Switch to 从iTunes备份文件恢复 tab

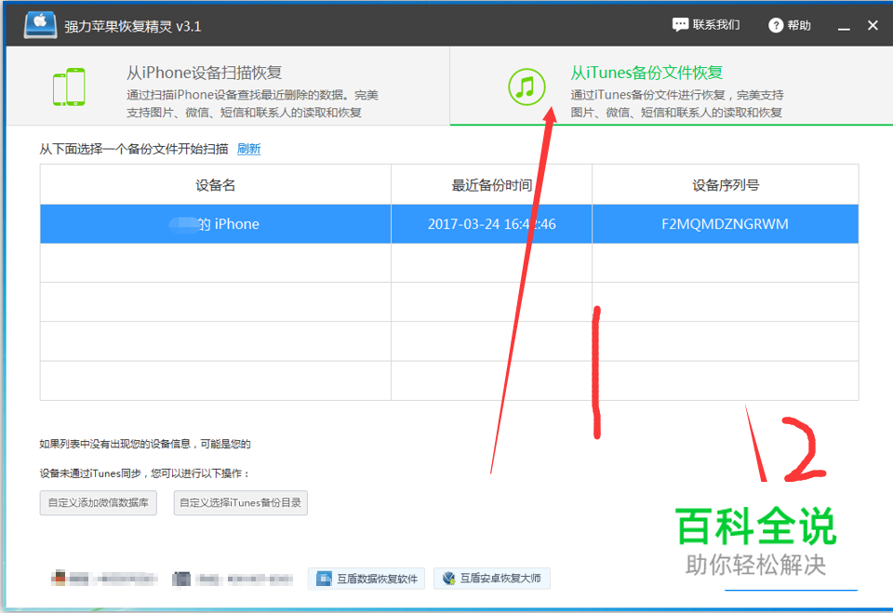pos(672,86)
